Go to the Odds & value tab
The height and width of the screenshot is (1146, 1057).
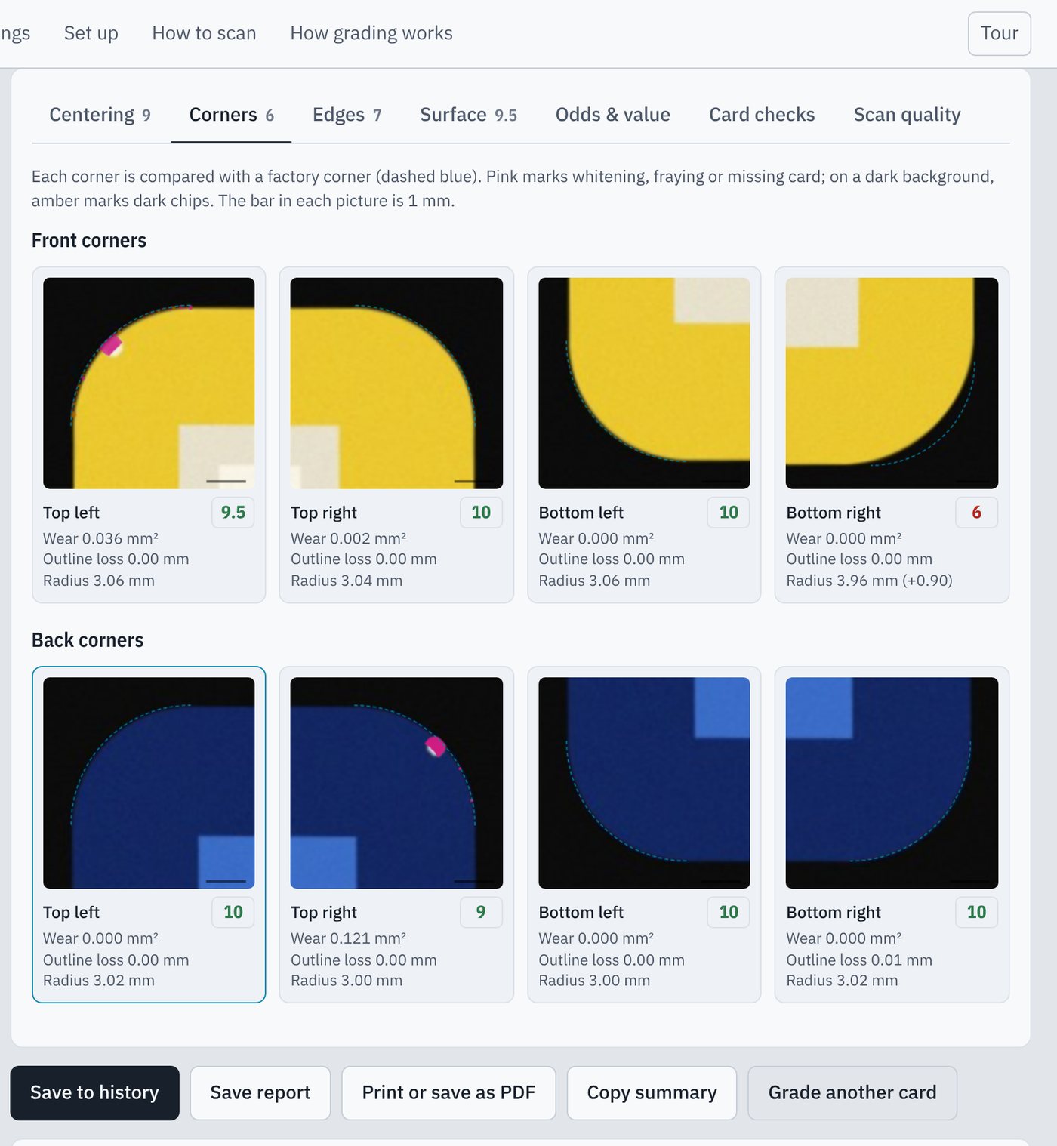613,115
